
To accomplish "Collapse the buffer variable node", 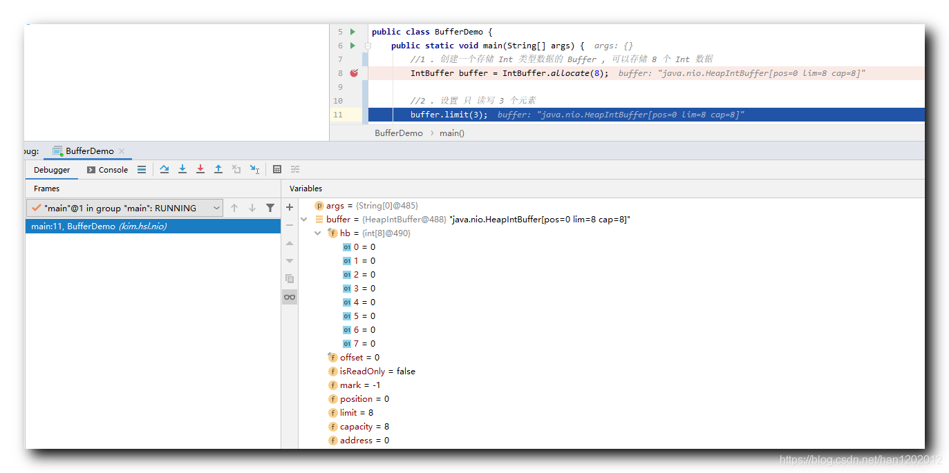I will click(304, 220).
